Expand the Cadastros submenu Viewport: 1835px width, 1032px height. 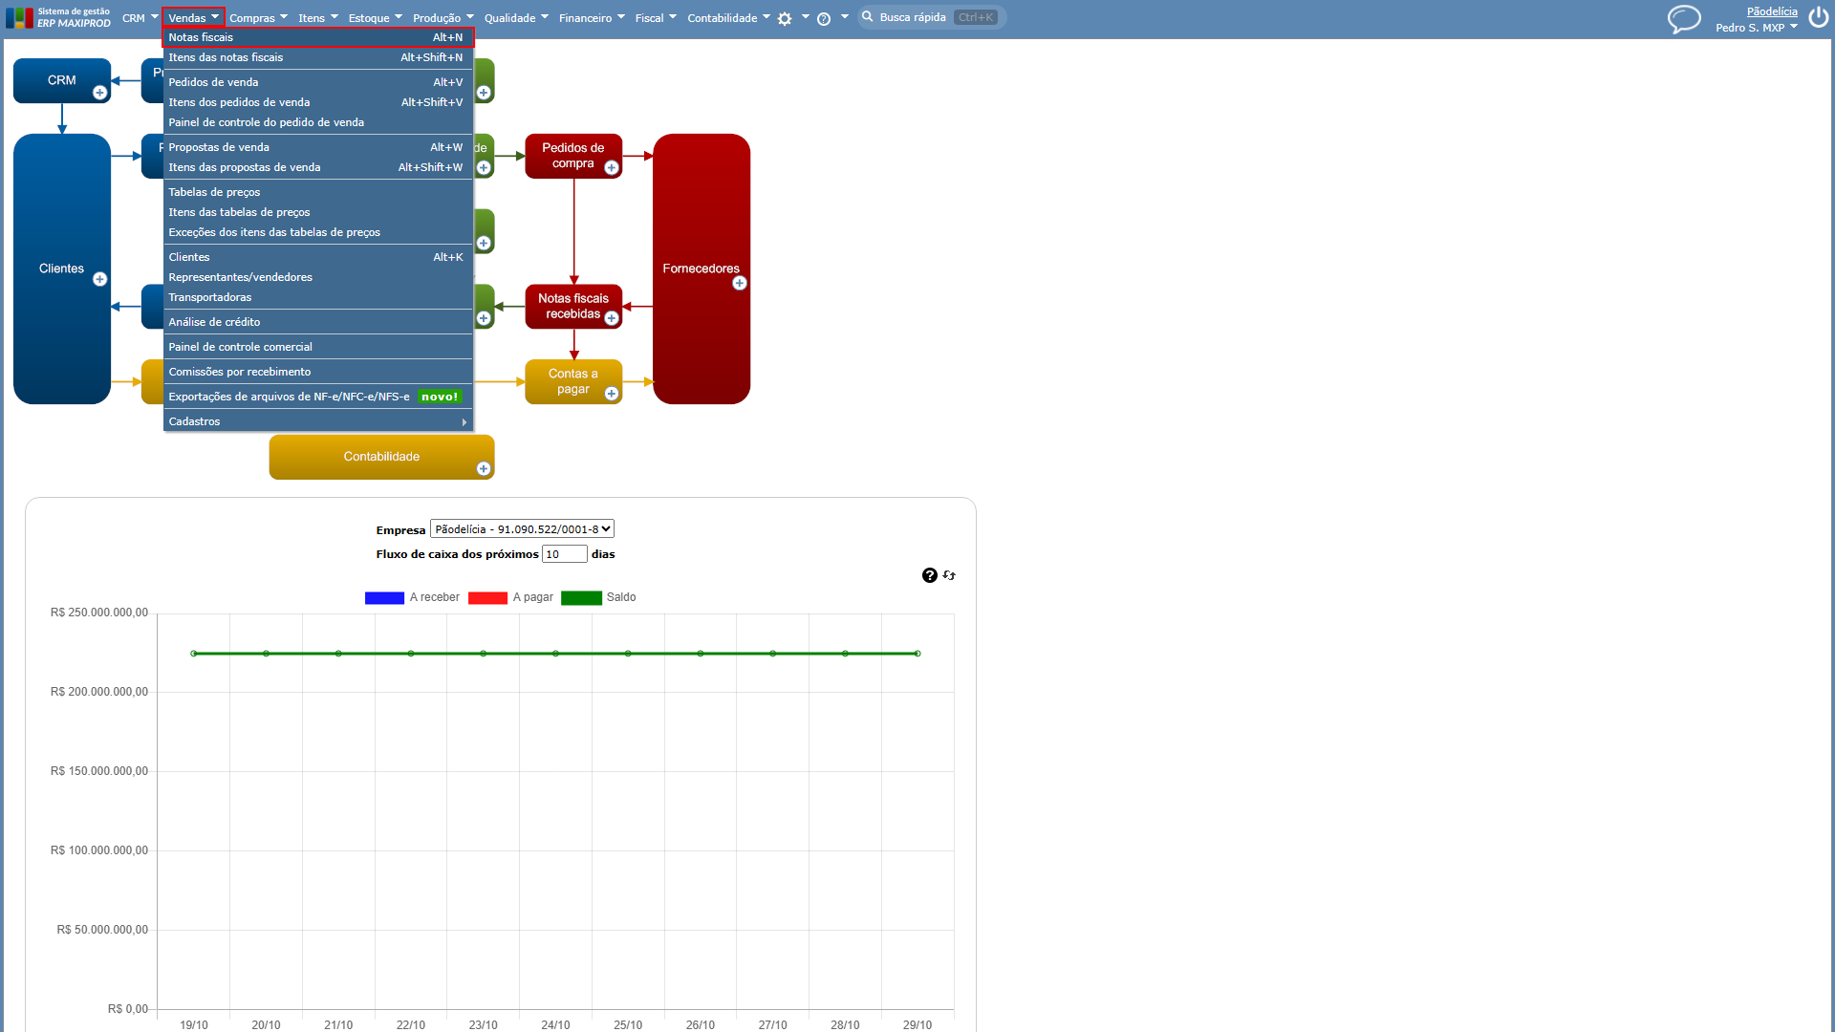(318, 421)
